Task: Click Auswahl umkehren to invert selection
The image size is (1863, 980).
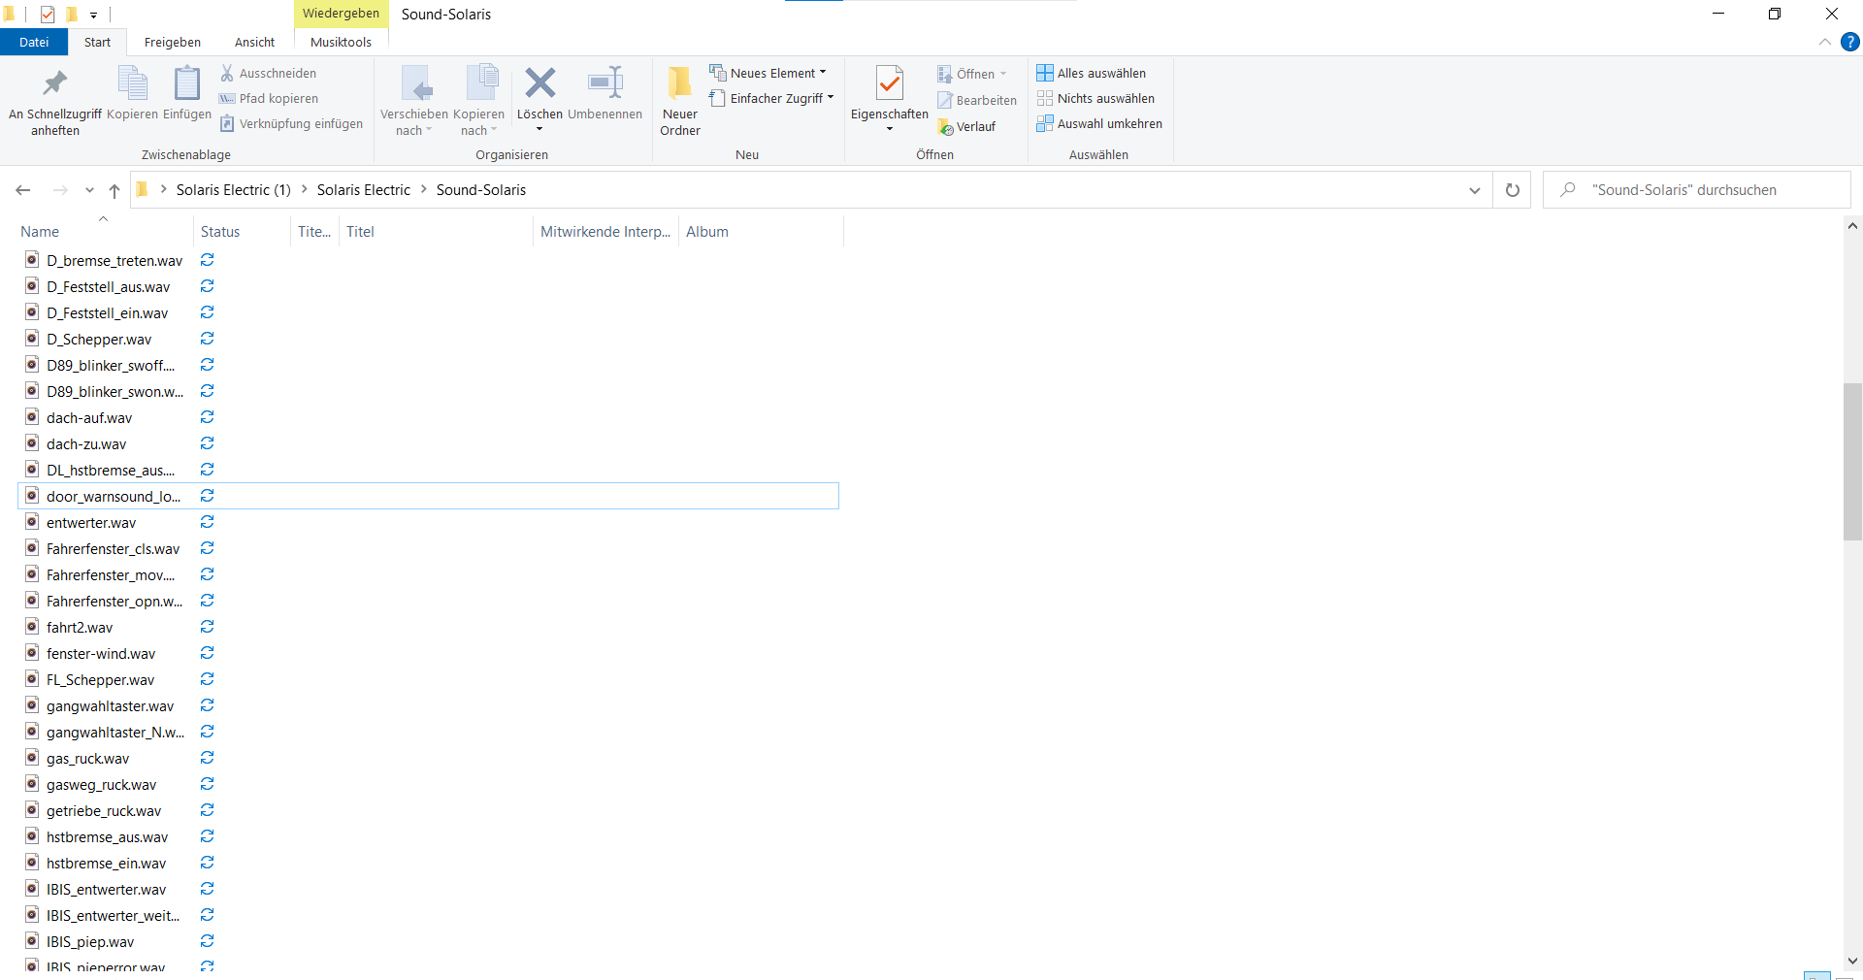Action: tap(1099, 123)
